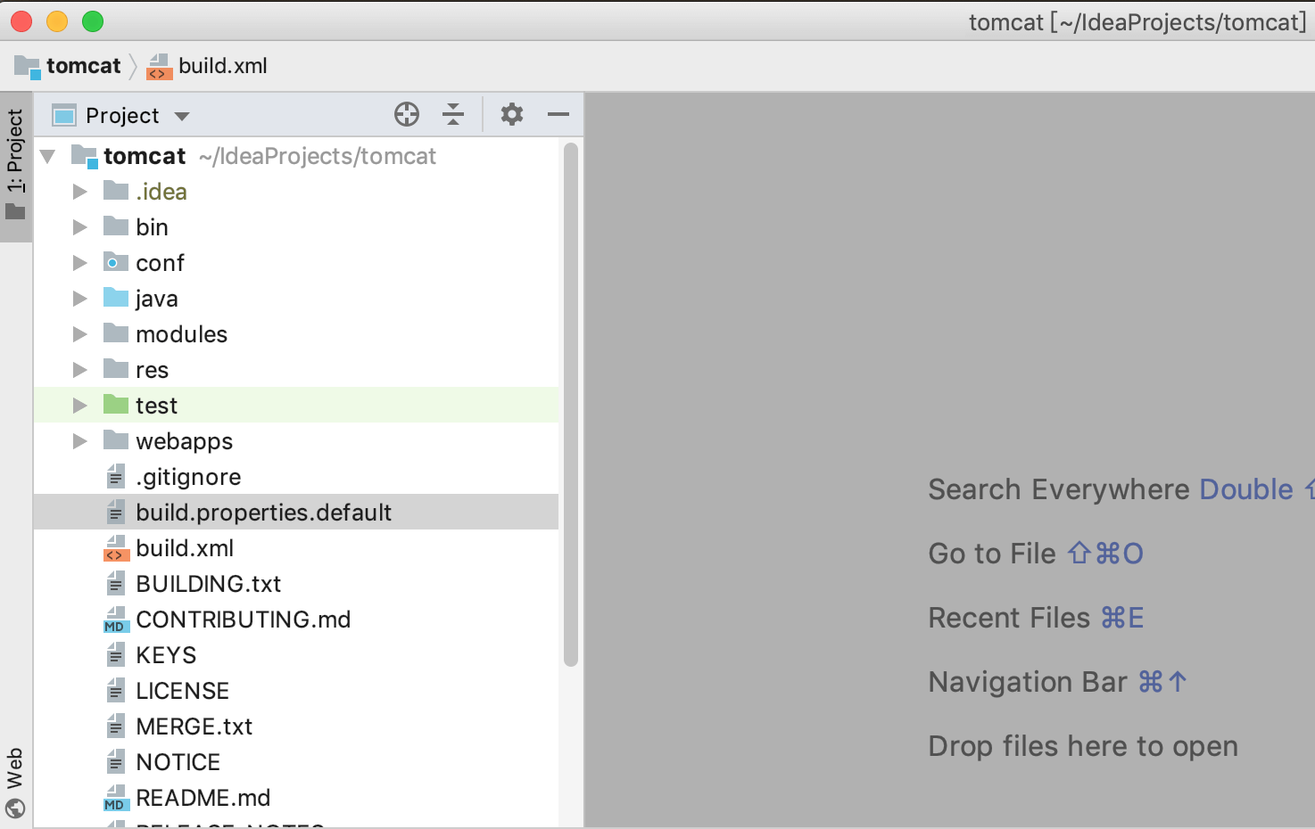The image size is (1315, 829).
Task: Click the tomcat breadcrumb in navigation bar
Action: tap(68, 66)
